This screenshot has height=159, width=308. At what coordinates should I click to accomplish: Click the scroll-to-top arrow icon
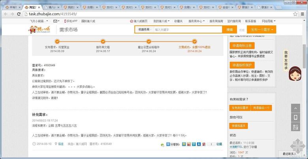(x=296, y=108)
